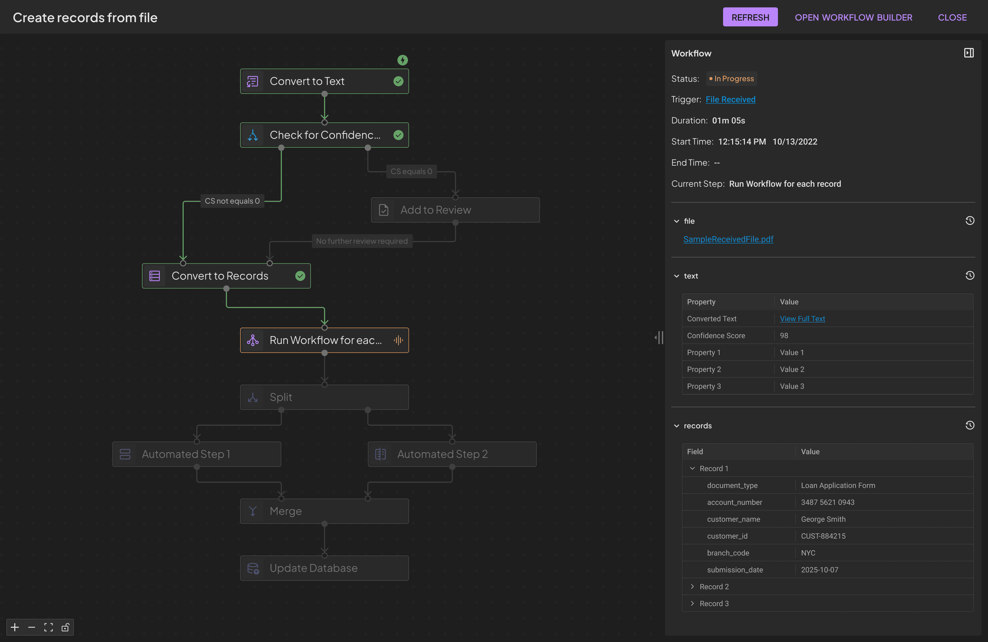Click the fit-to-screen icon in the canvas toolbar
Image resolution: width=988 pixels, height=642 pixels.
(48, 627)
